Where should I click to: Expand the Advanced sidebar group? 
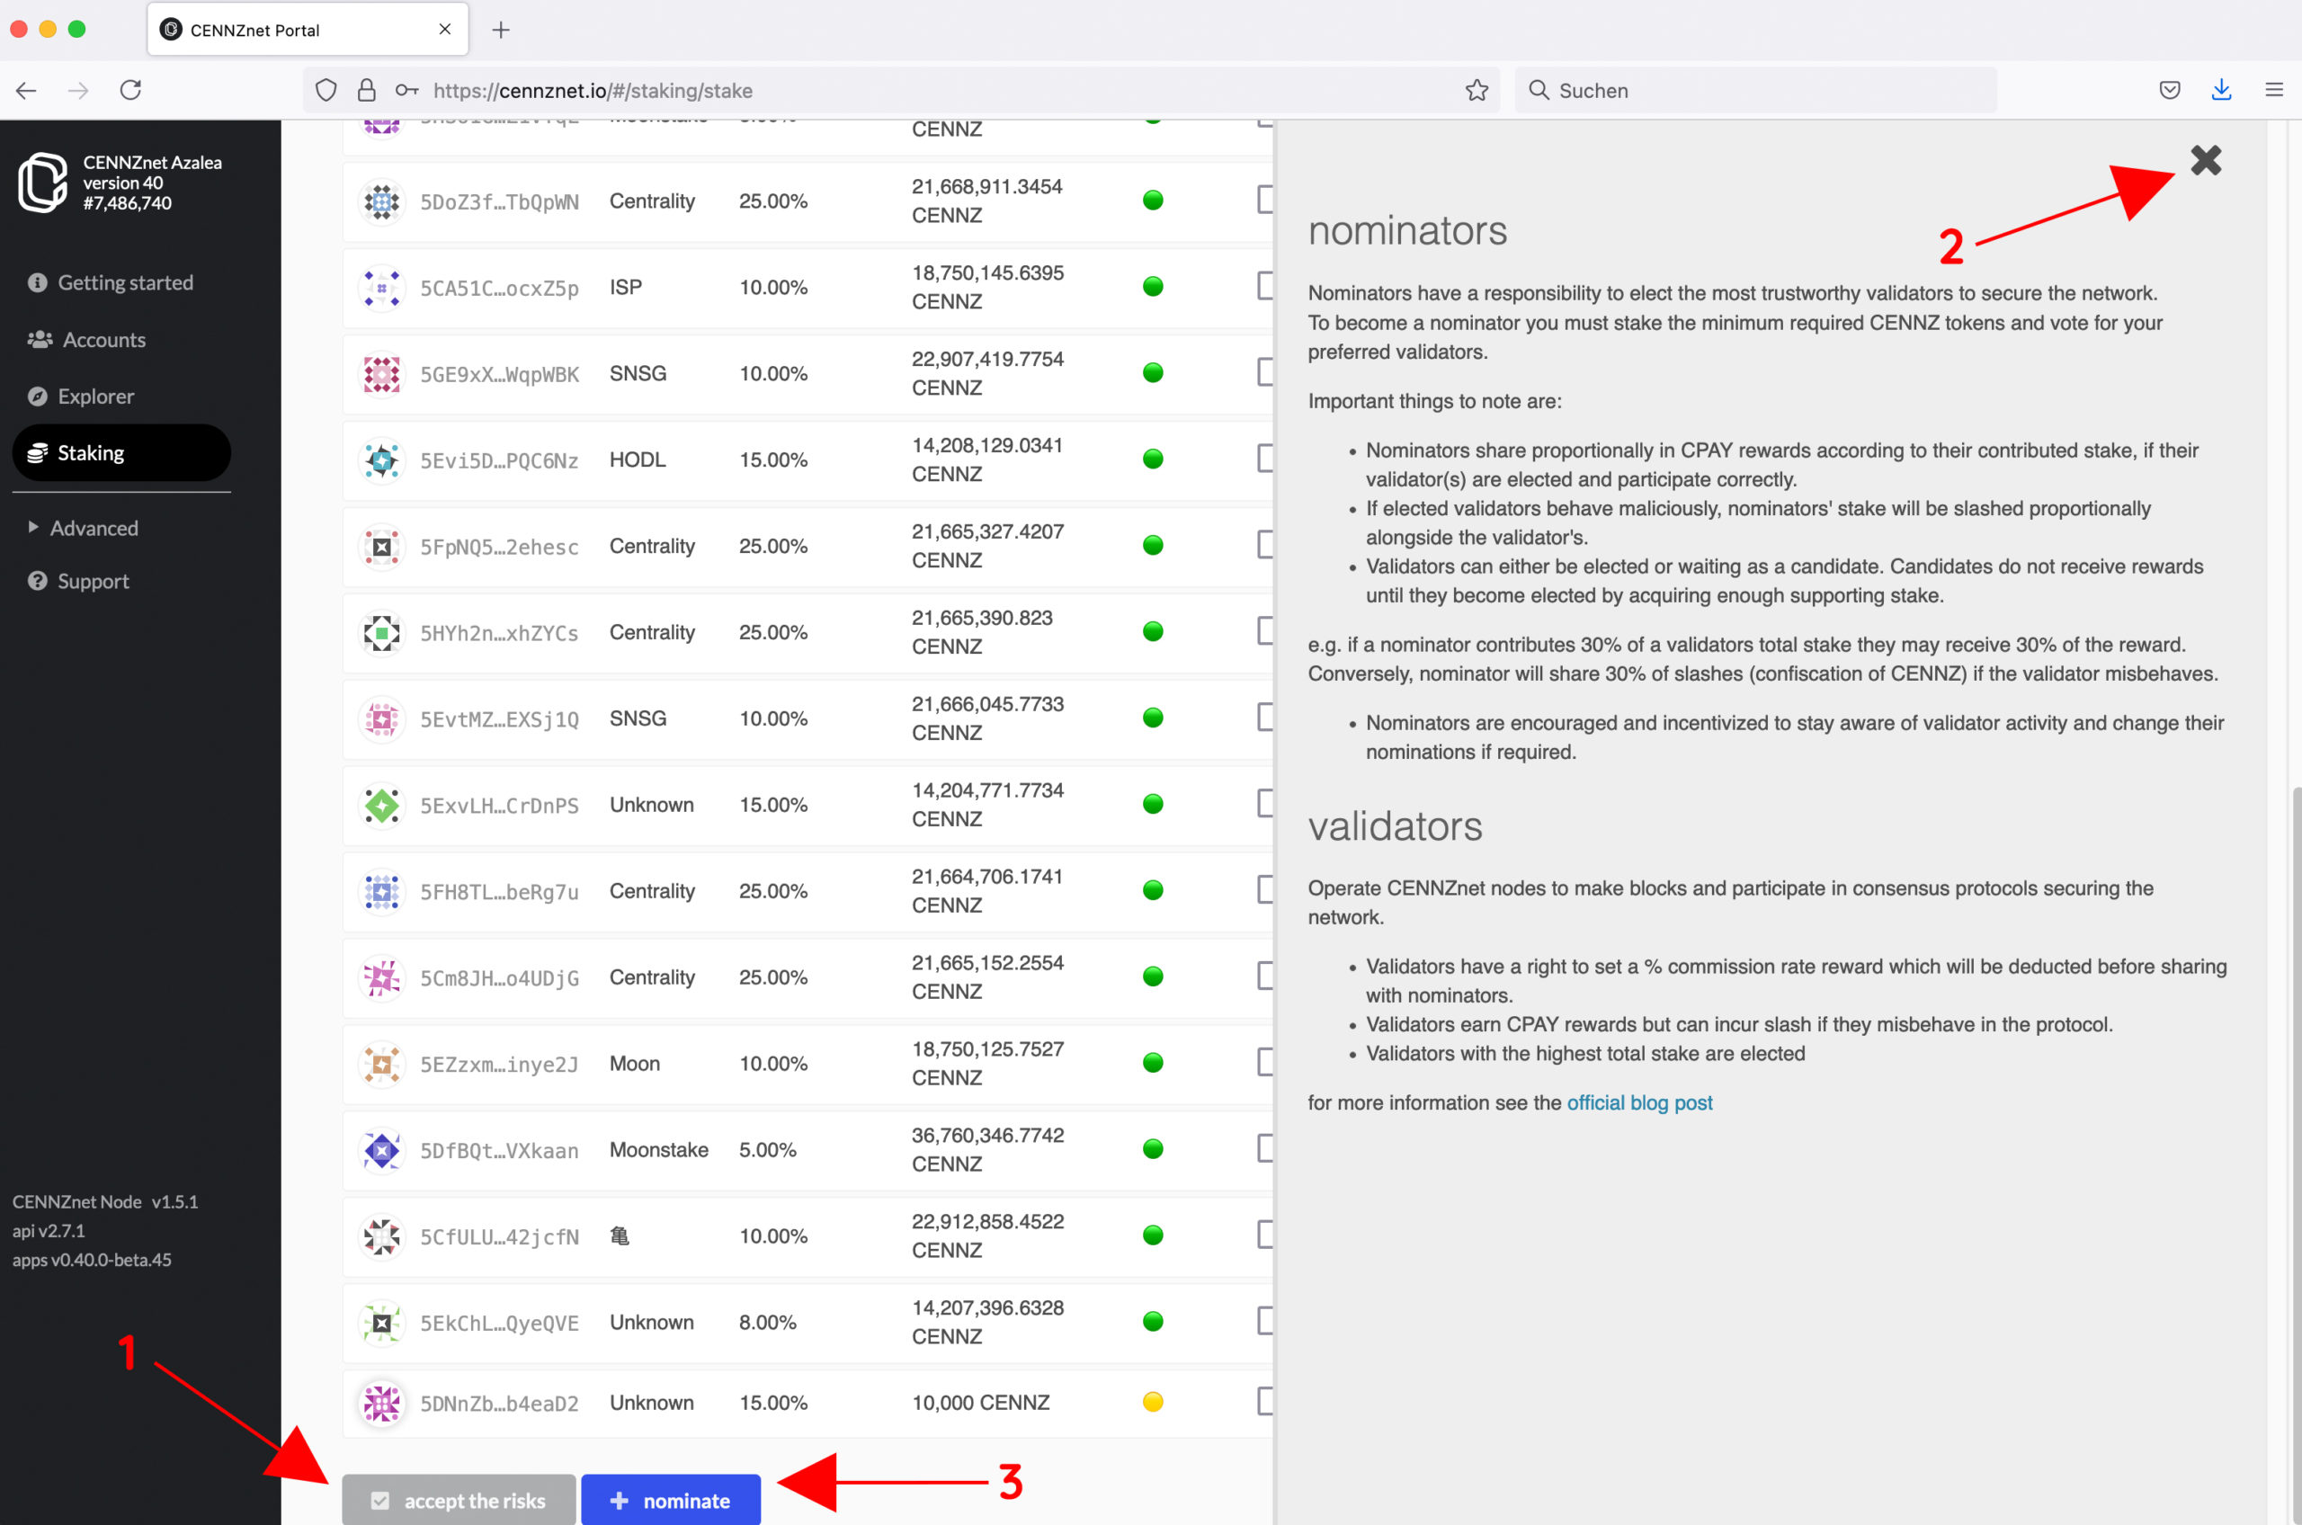coord(84,528)
